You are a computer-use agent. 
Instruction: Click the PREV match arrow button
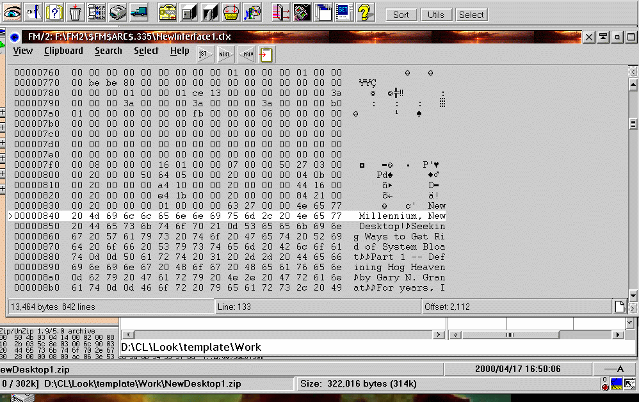tap(247, 54)
